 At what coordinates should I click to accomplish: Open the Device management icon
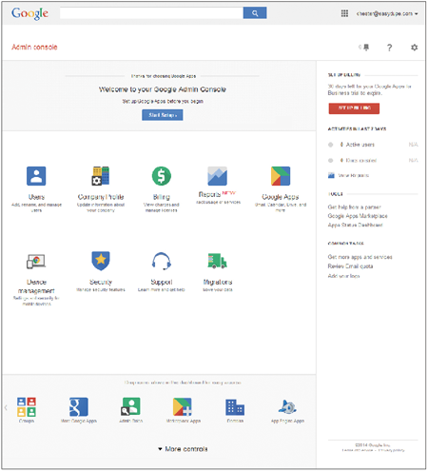[x=36, y=262]
